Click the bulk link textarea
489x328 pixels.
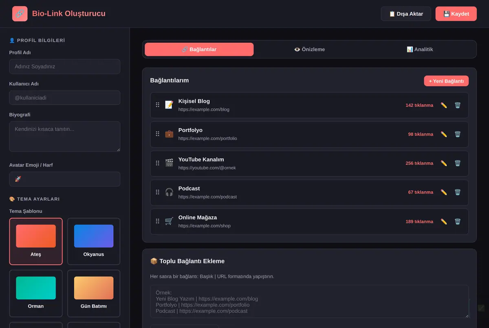[309, 302]
